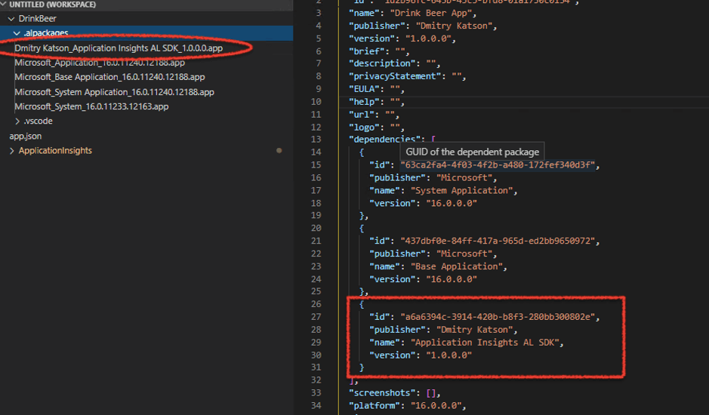Image resolution: width=709 pixels, height=415 pixels.
Task: Click the "url" key on line 11
Action: point(361,115)
